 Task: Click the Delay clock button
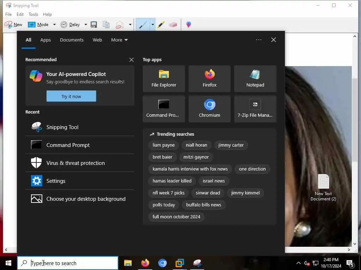click(70, 25)
